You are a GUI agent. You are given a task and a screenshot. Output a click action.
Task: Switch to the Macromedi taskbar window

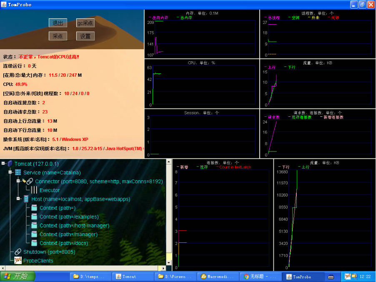click(x=218, y=277)
